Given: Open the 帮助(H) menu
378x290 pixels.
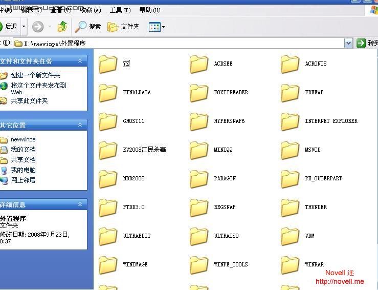Looking at the screenshot, I should (150, 10).
